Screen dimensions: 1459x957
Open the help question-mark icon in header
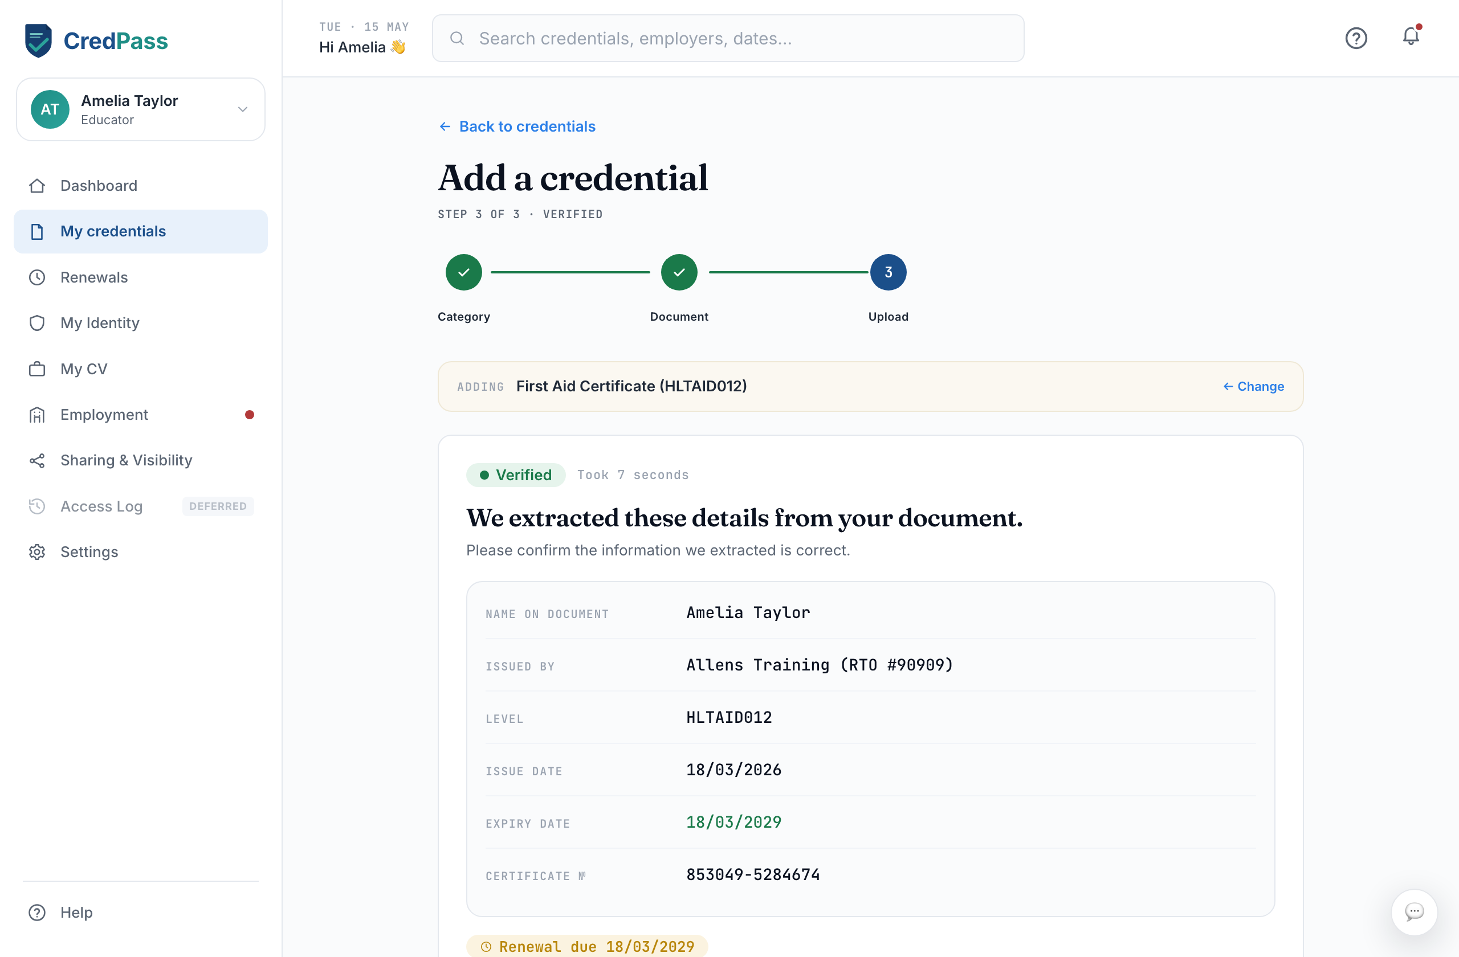click(1356, 38)
